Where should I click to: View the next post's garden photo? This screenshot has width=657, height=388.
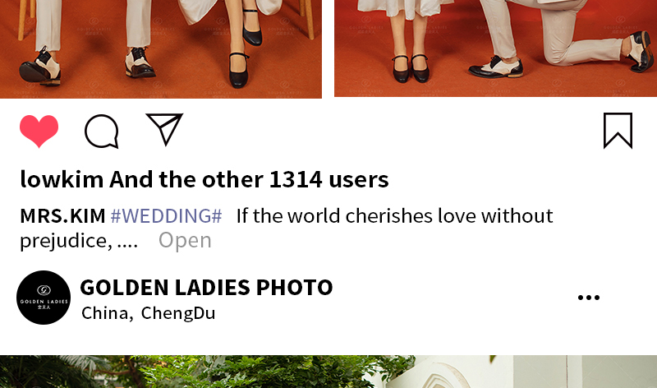(x=328, y=372)
